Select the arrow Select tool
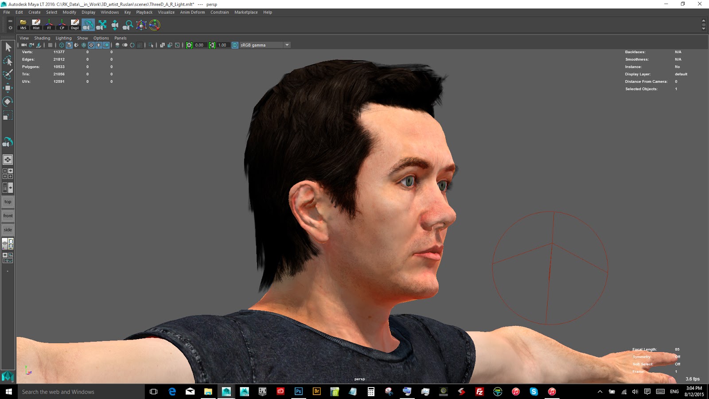This screenshot has height=399, width=709. pos(8,47)
